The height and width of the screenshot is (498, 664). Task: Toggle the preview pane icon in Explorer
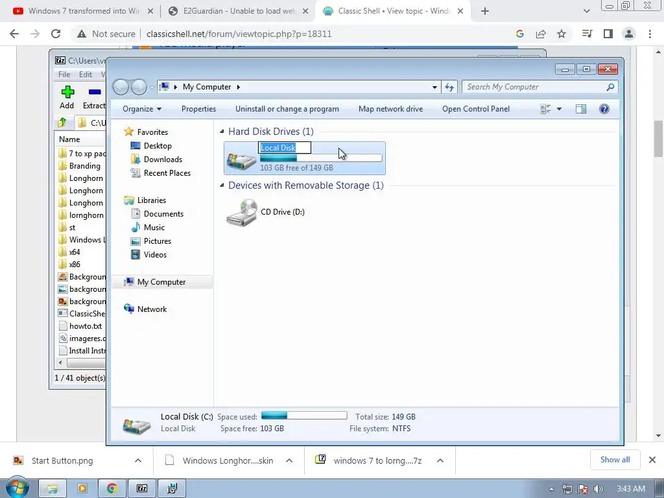click(x=581, y=109)
